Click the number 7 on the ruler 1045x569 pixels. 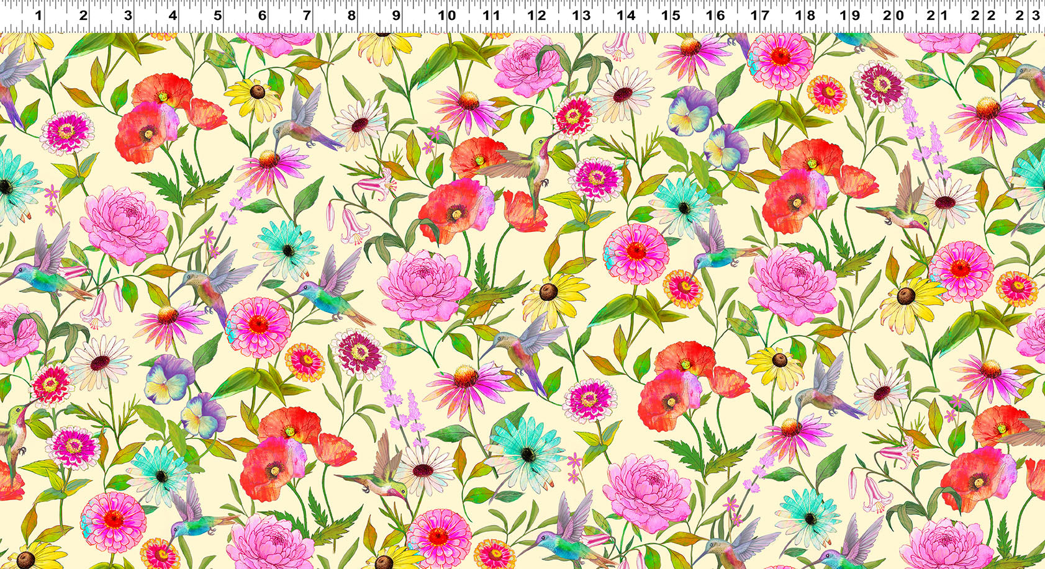point(307,15)
